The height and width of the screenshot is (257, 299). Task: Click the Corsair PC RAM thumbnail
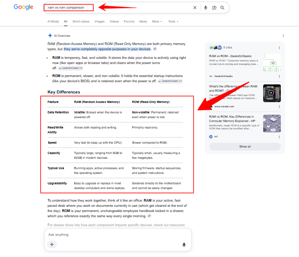click(x=272, y=93)
